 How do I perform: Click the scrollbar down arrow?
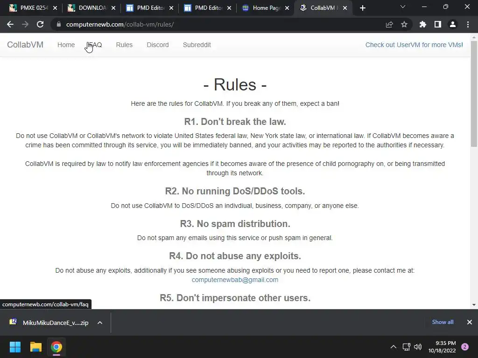tap(474, 305)
